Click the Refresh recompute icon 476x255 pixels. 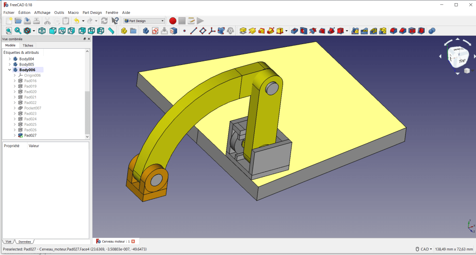click(104, 21)
